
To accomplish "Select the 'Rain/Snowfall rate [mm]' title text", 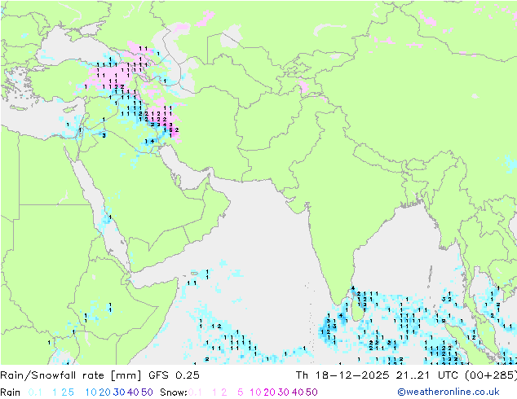I will coord(71,375).
